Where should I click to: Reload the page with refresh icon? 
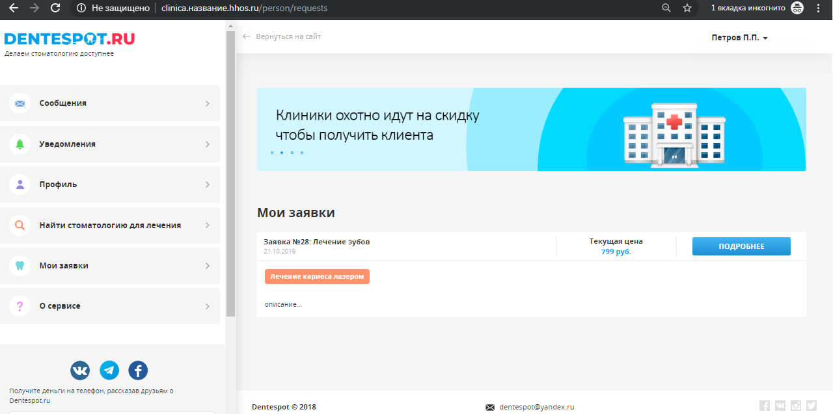(x=55, y=8)
